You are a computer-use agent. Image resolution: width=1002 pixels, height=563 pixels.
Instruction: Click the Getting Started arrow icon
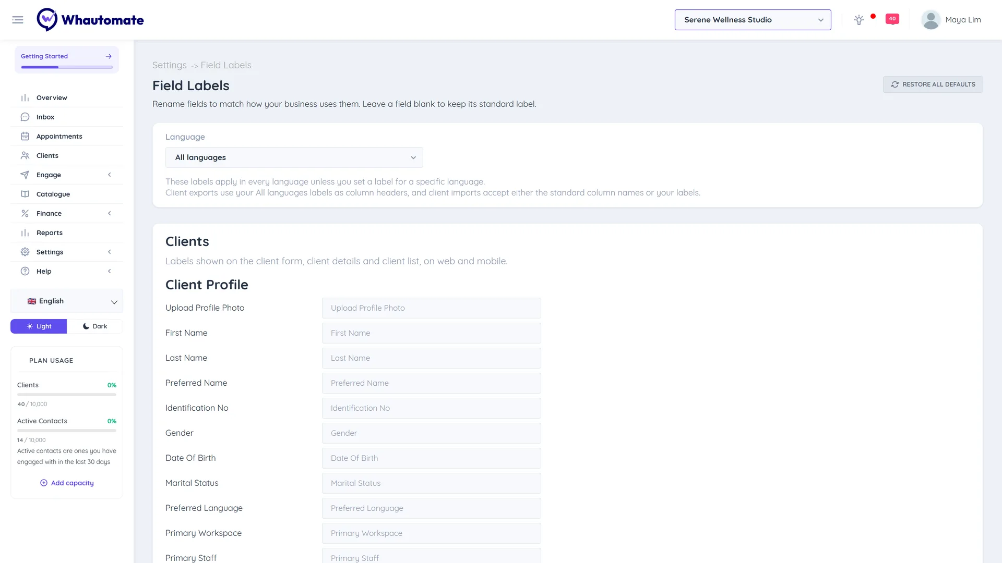pos(109,56)
